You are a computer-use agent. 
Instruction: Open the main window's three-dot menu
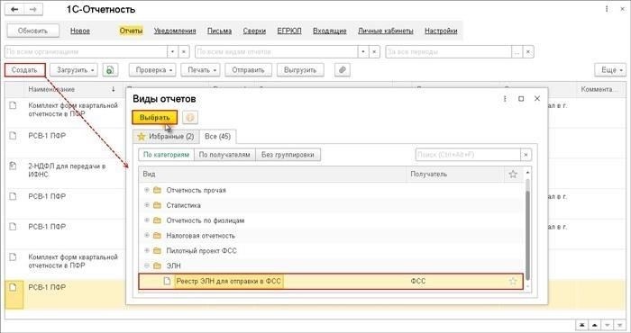coord(607,9)
